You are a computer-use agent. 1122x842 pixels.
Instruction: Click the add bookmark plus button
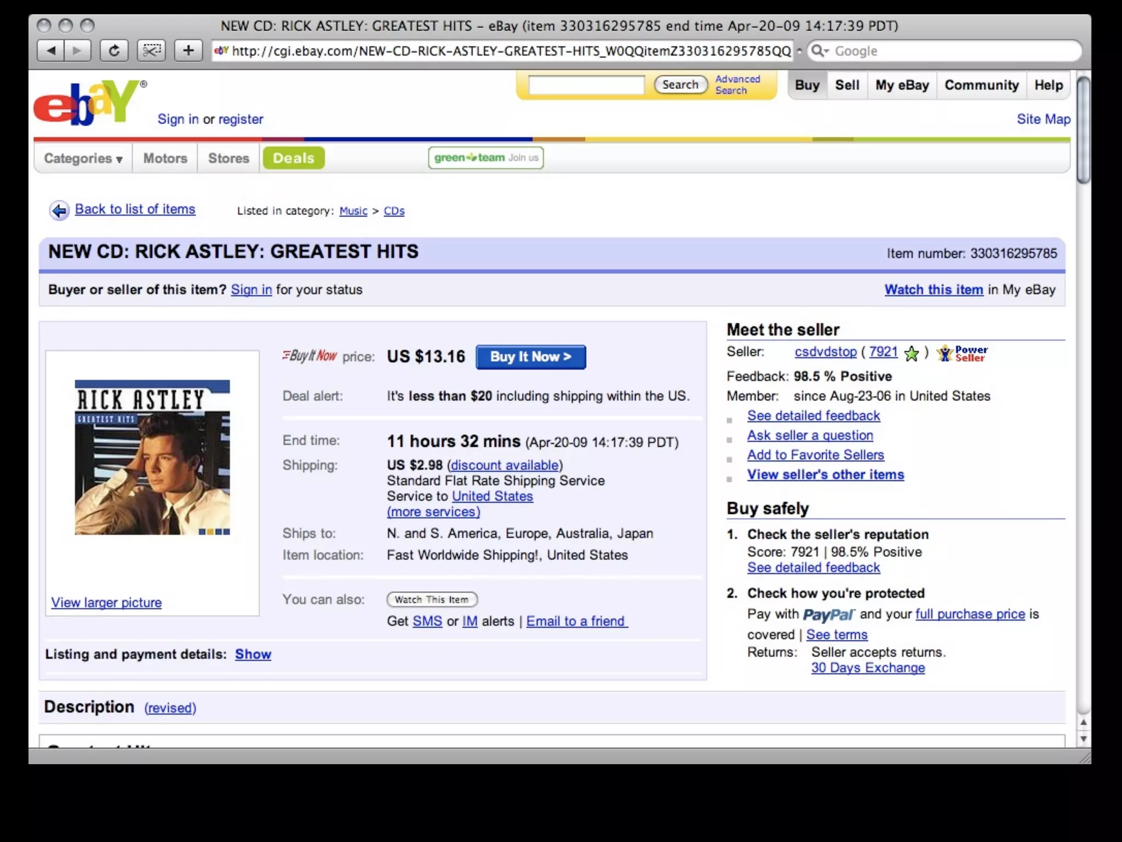188,51
